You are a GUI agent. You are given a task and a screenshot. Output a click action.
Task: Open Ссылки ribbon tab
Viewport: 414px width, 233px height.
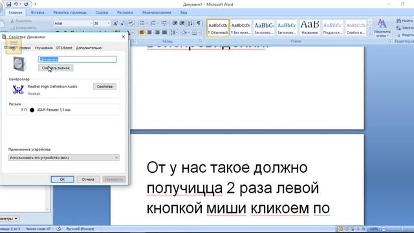click(102, 12)
